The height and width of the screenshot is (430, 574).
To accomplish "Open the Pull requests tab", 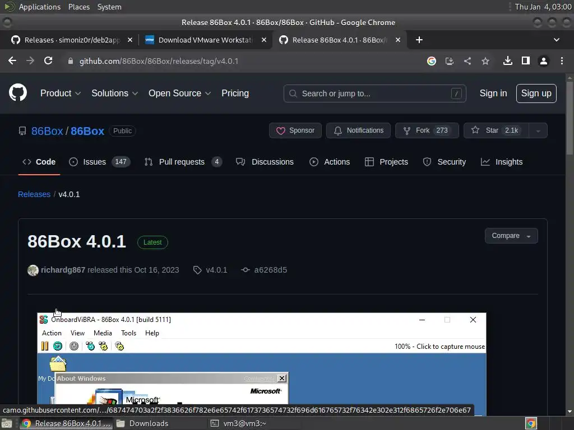I will coord(183,162).
